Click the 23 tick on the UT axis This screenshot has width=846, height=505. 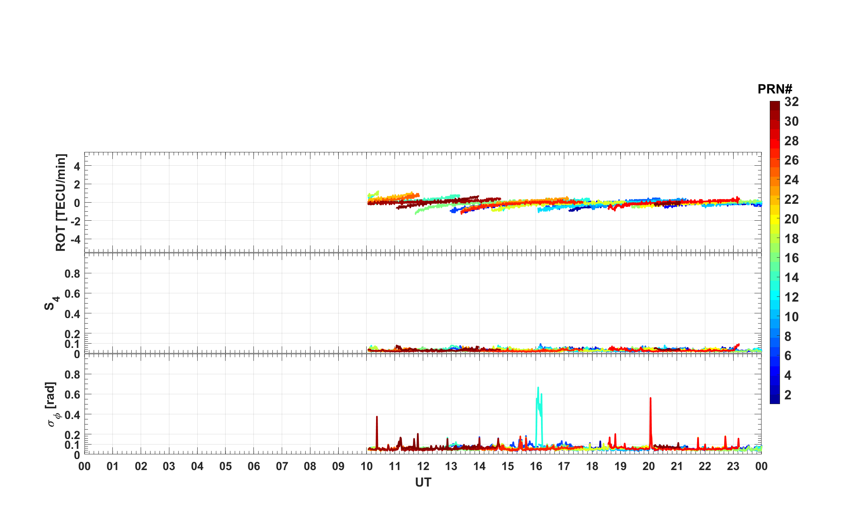point(733,467)
